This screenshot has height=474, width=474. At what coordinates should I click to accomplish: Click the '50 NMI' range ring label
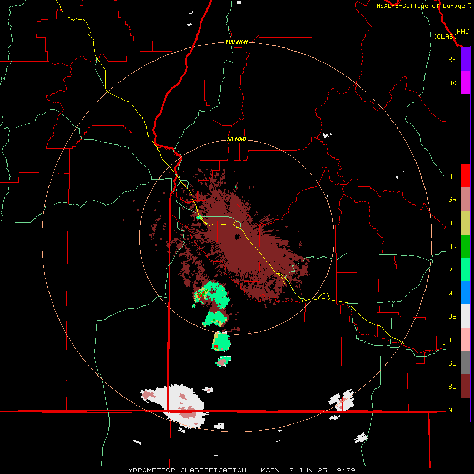coord(236,139)
